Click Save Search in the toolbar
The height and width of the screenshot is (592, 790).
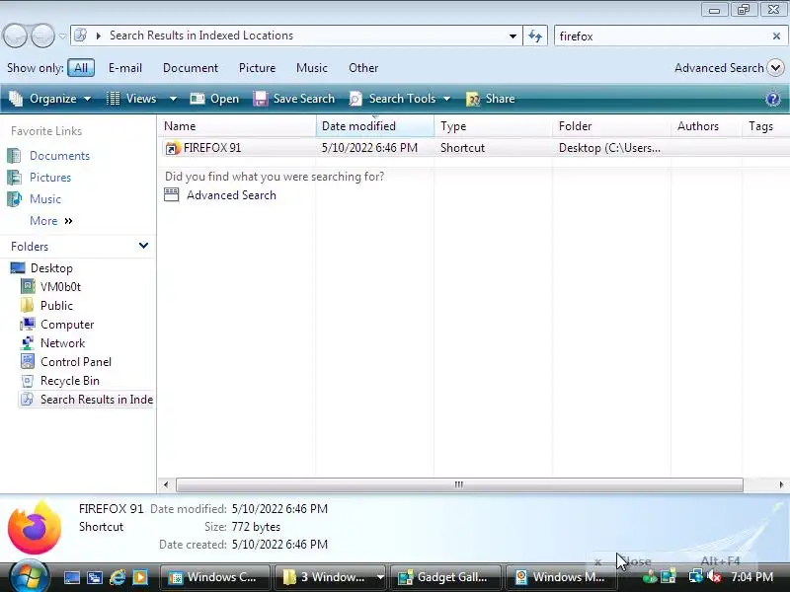coord(293,99)
